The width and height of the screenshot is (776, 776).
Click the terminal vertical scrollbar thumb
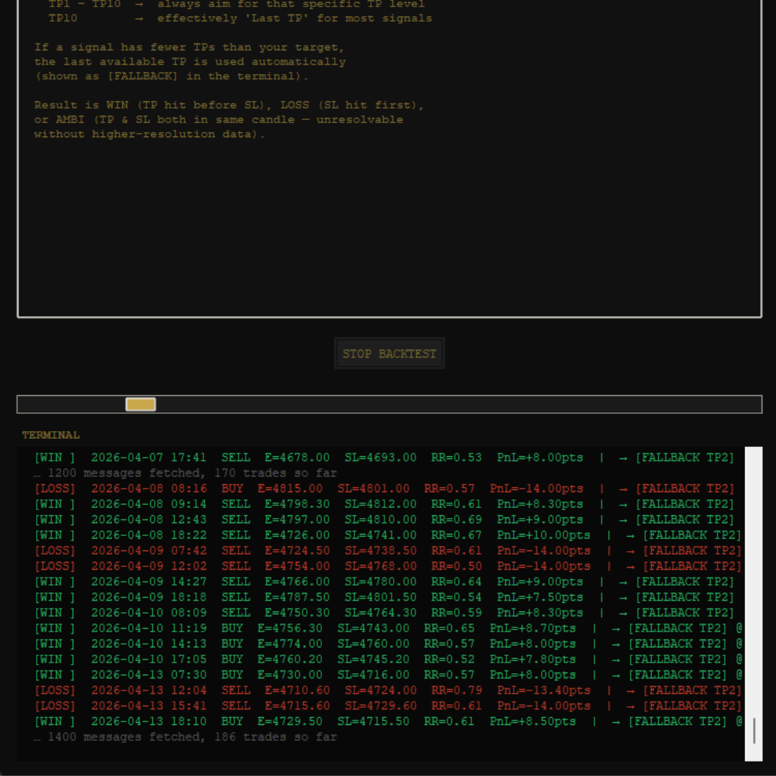(754, 731)
